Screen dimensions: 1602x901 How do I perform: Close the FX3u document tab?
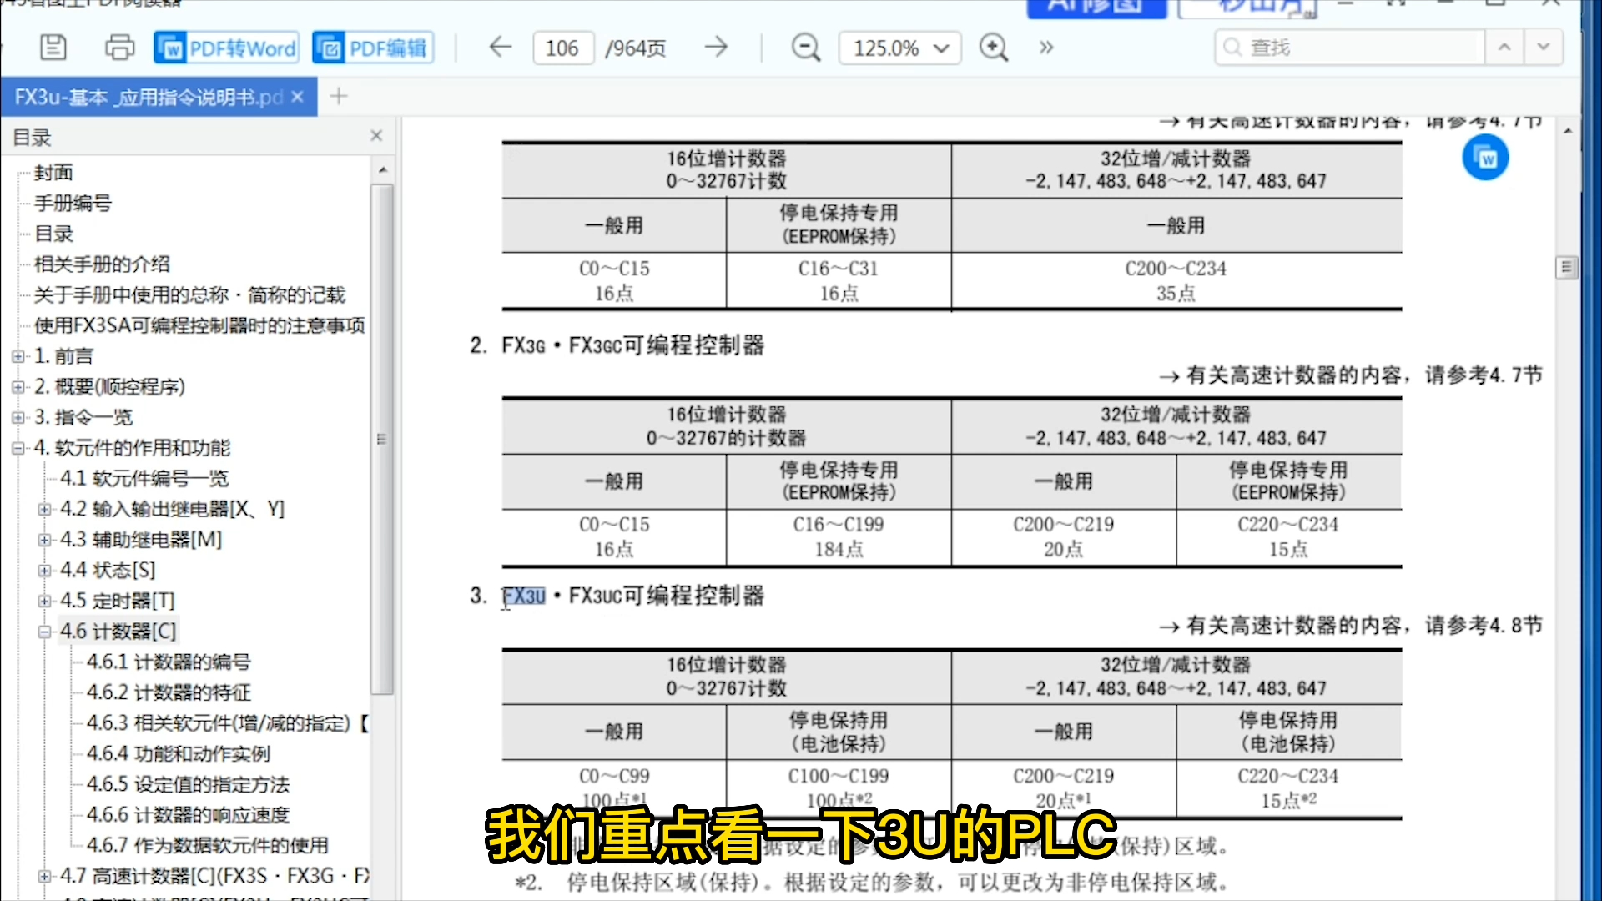pyautogui.click(x=297, y=97)
